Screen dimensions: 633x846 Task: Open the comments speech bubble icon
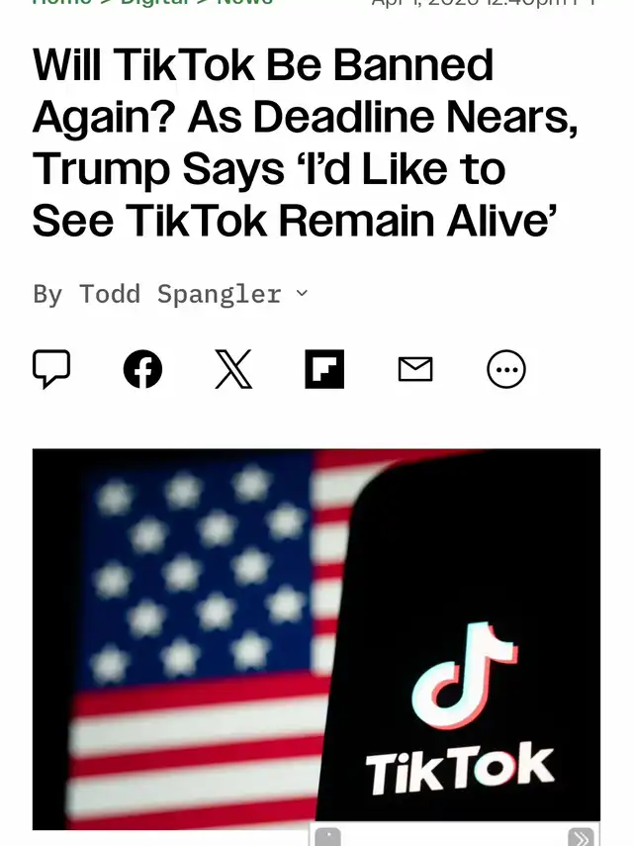[x=51, y=369]
